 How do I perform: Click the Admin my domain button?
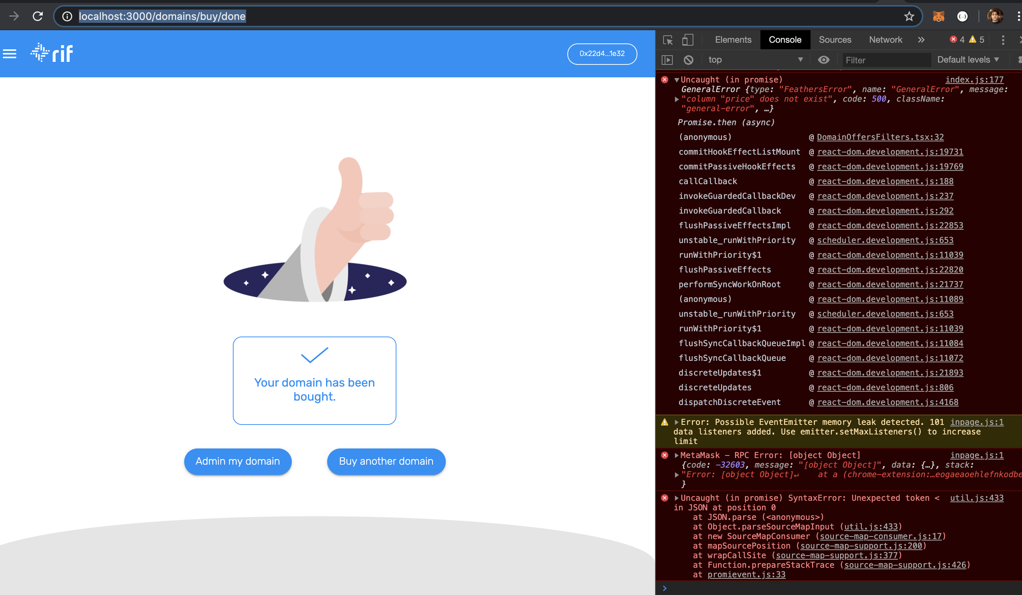(238, 461)
